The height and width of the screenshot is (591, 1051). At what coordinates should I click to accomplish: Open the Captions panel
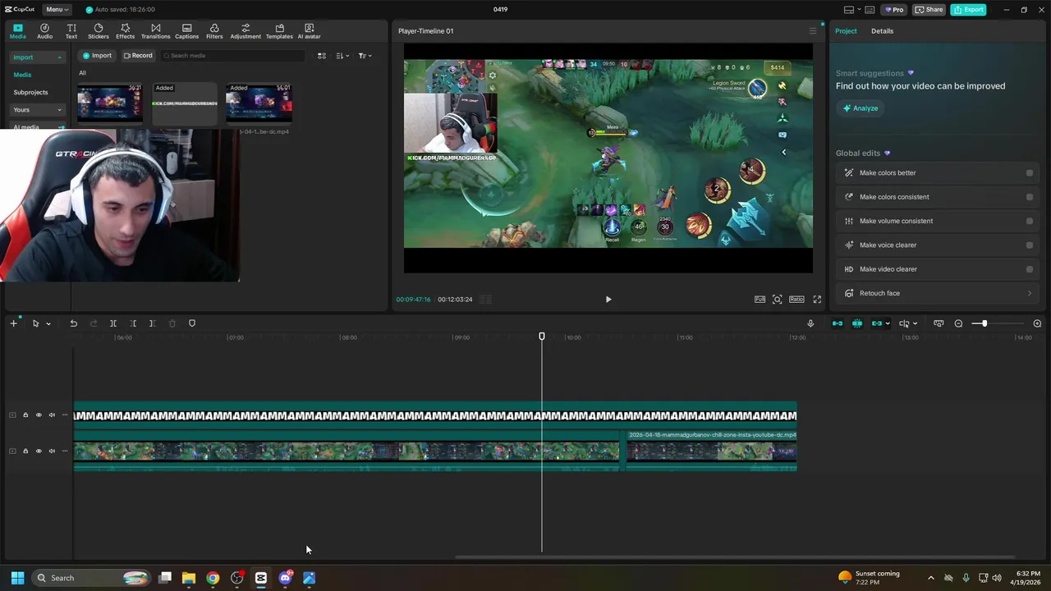click(x=186, y=31)
